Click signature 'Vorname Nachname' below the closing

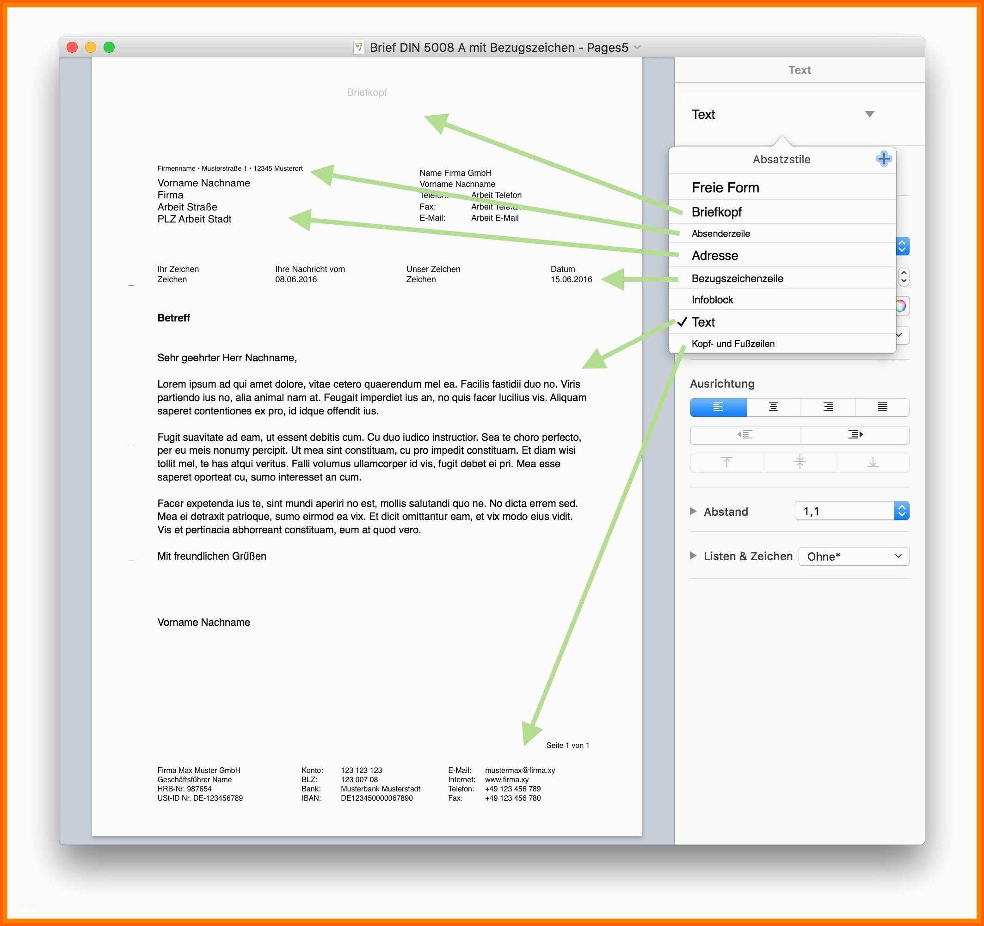tap(203, 623)
